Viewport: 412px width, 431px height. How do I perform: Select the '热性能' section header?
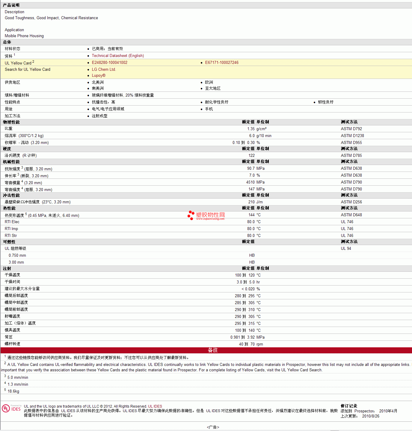point(9,208)
